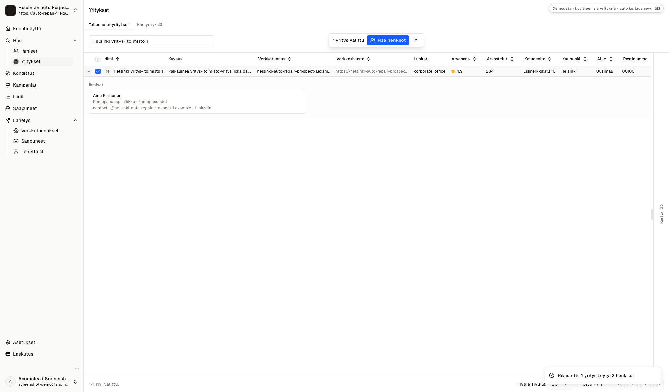This screenshot has height=392, width=669.
Task: Open Verkkotunnukset domains page
Action: click(40, 131)
